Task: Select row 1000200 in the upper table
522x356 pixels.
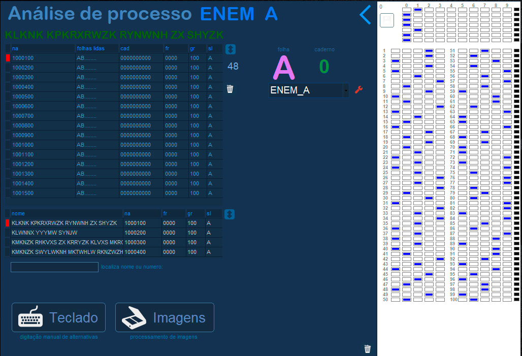Action: 114,68
